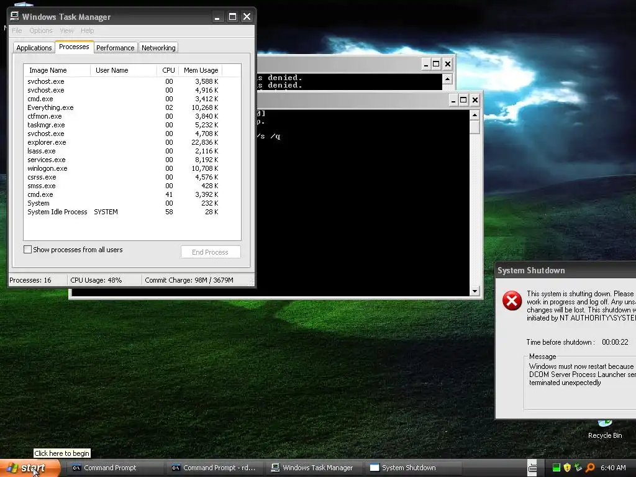Viewport: 636px width, 477px height.
Task: Select cmd.exe row using 3,412 K
Action: 124,99
